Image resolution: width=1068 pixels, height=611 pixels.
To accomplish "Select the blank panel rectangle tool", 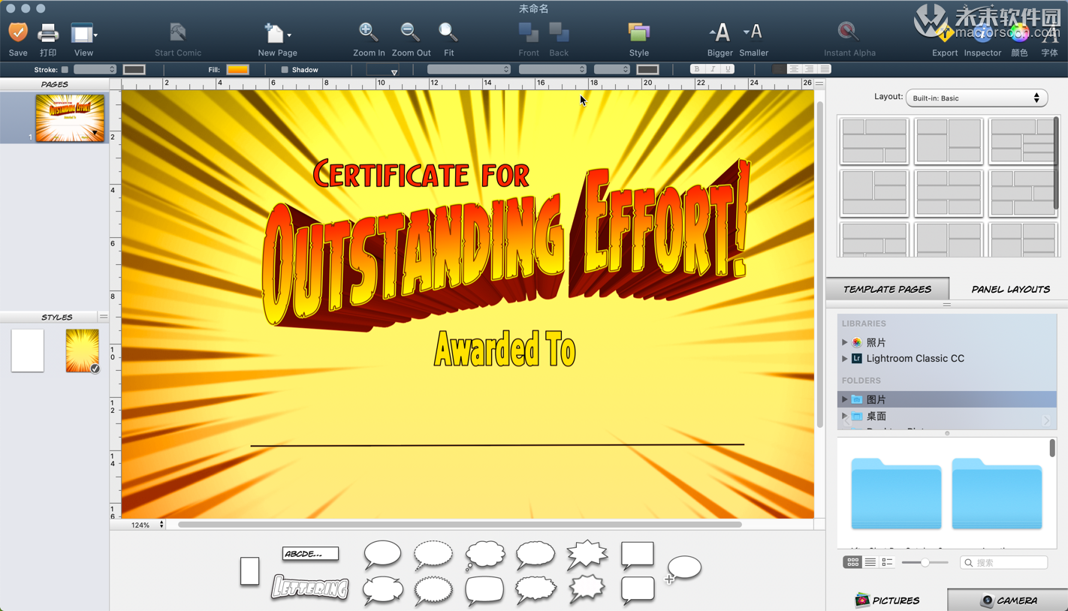I will pyautogui.click(x=250, y=571).
